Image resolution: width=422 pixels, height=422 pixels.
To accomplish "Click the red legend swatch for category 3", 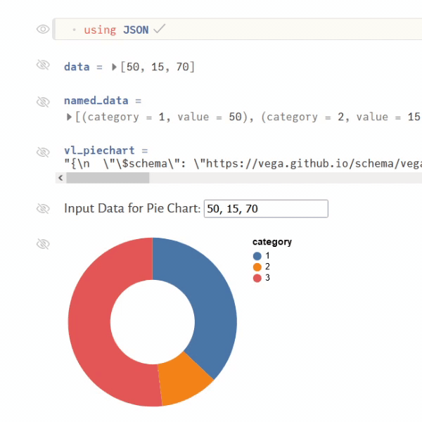I will point(257,278).
